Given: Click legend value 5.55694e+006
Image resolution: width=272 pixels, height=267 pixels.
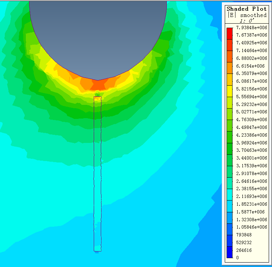Looking at the screenshot, I should (252, 96).
